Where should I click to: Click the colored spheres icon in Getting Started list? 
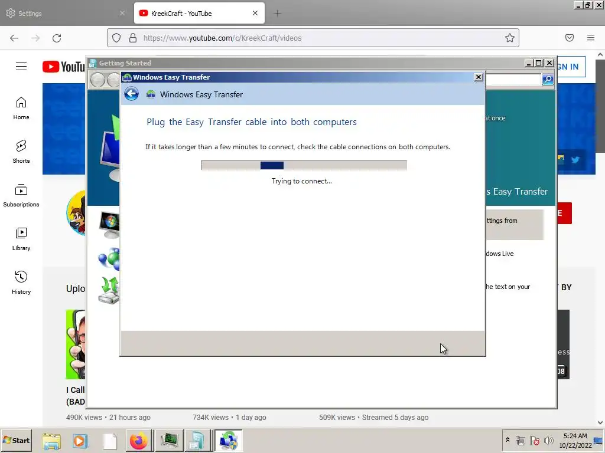tap(109, 259)
